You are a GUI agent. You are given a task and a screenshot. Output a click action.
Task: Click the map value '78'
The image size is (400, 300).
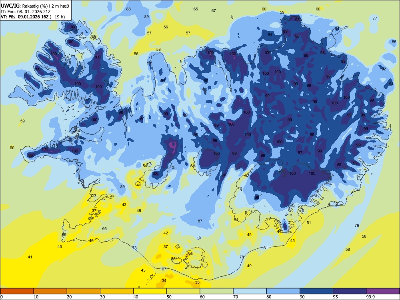(x=242, y=257)
